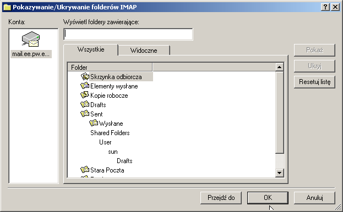
Task: Select the Wysłane subfolder name
Action: (111, 124)
